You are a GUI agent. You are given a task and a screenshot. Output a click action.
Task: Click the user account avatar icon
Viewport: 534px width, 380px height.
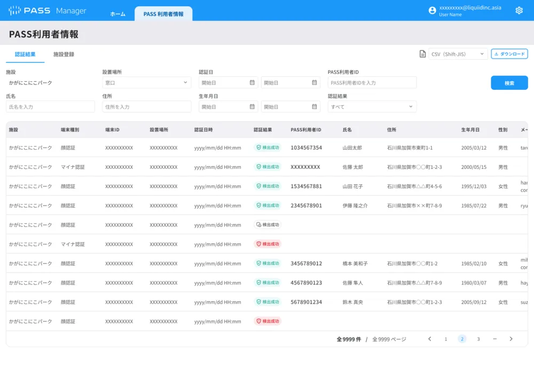click(x=432, y=11)
